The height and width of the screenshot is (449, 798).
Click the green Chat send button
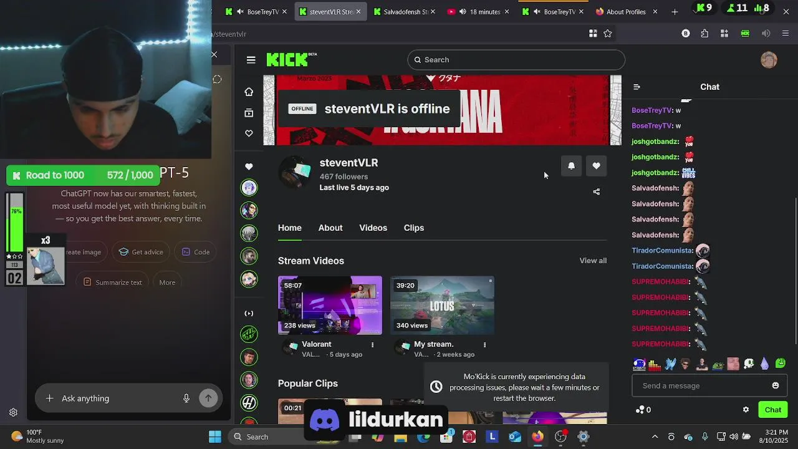773,410
